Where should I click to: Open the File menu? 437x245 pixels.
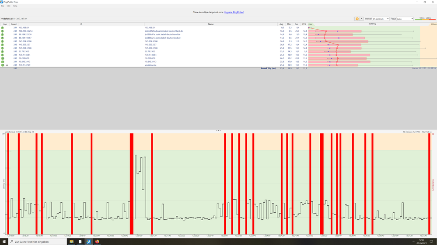pyautogui.click(x=3, y=6)
